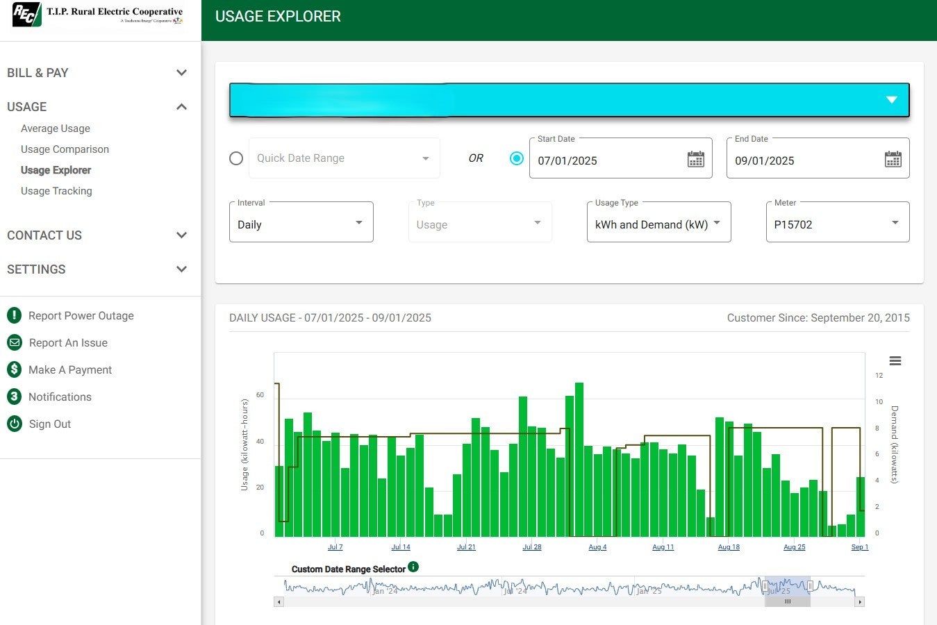Open Notifications via the numbered badge icon
Viewport: 937px width, 625px height.
(15, 397)
